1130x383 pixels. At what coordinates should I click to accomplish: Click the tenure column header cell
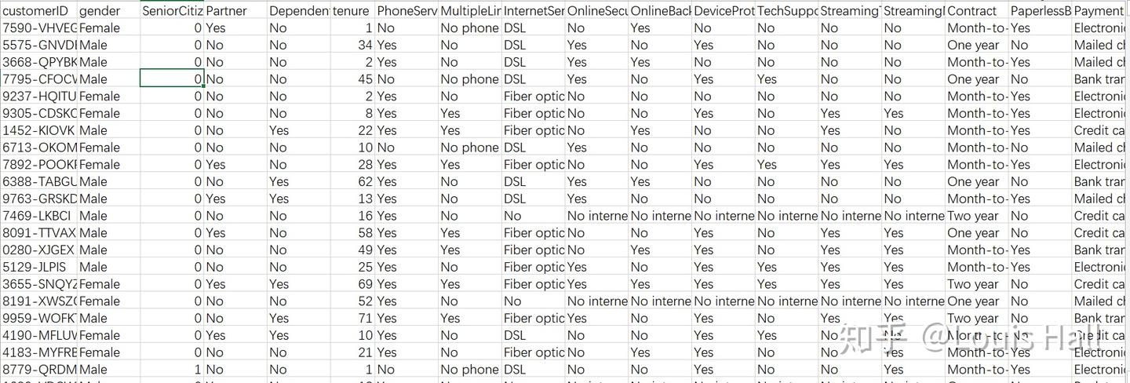click(x=352, y=11)
